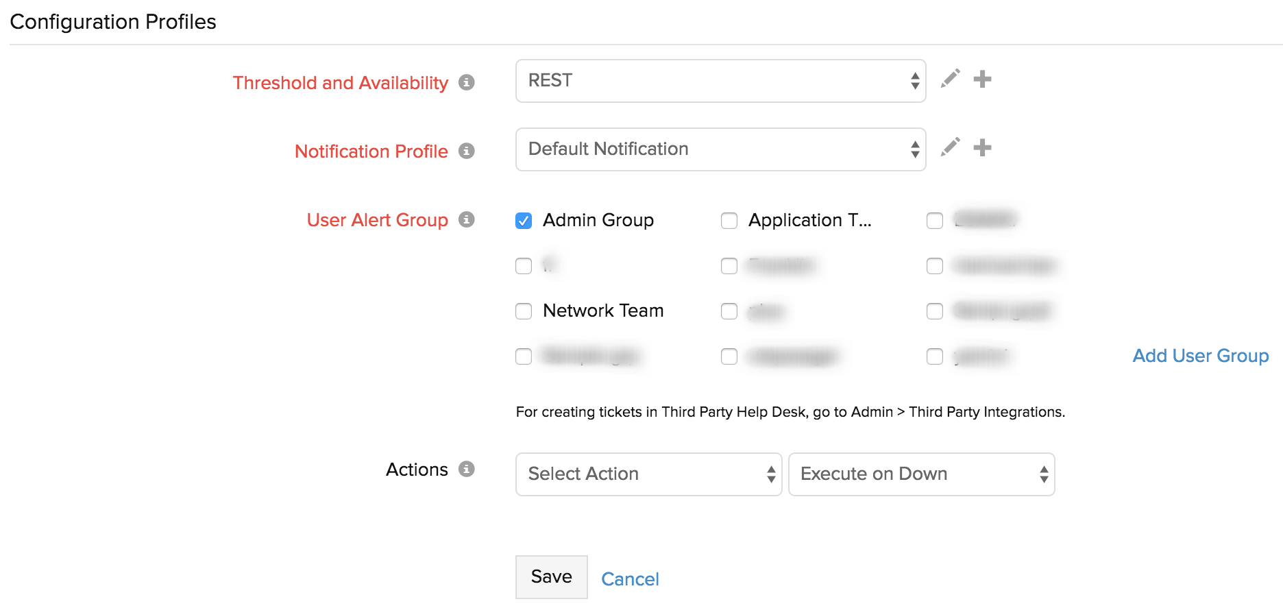Uncheck the Admin Group checkbox
The width and height of the screenshot is (1283, 606).
pyautogui.click(x=524, y=221)
